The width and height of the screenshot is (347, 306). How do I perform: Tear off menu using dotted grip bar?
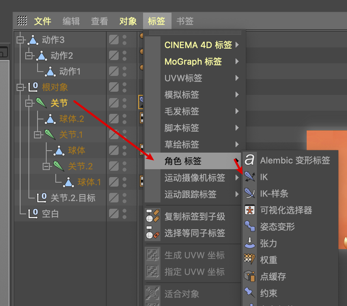(x=195, y=33)
